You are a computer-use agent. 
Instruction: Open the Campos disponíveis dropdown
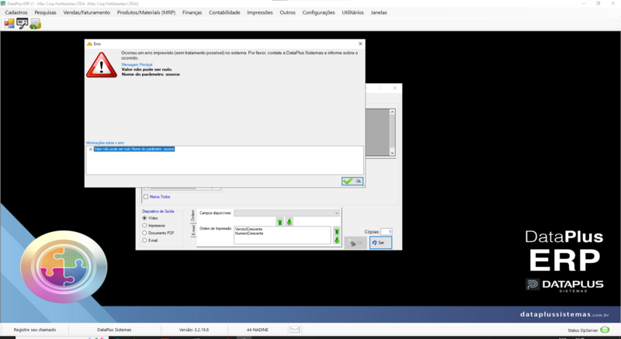(x=337, y=213)
